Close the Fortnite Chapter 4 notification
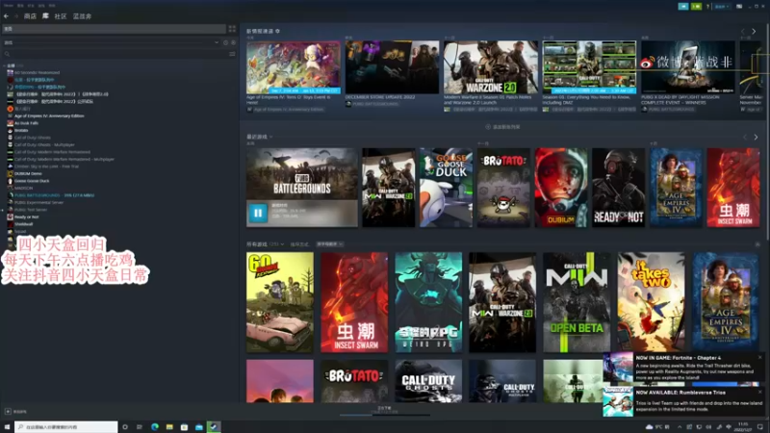 tap(760, 357)
